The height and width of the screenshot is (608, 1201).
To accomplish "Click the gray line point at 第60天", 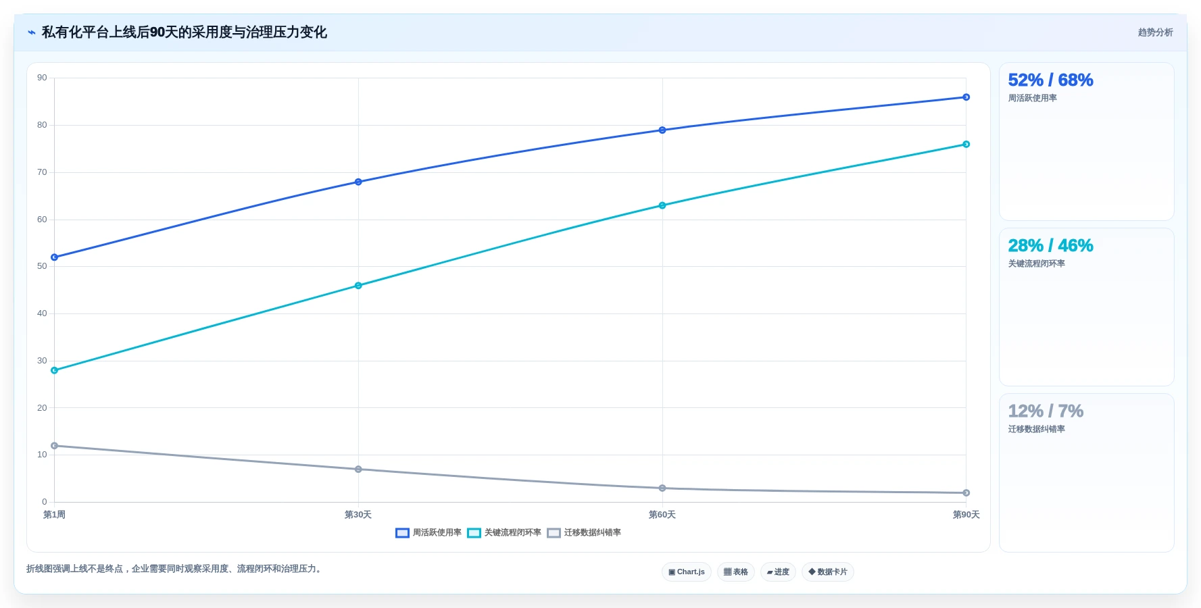I will pyautogui.click(x=662, y=488).
